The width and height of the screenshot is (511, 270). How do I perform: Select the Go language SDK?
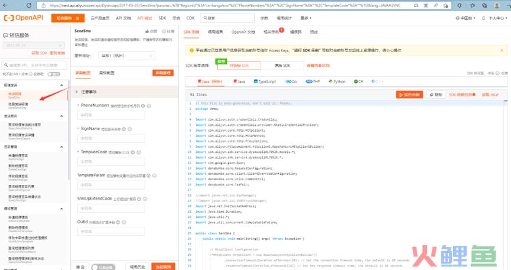point(291,82)
